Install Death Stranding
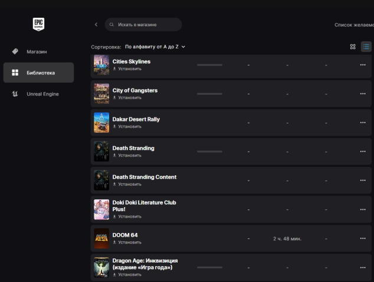 [x=127, y=155]
